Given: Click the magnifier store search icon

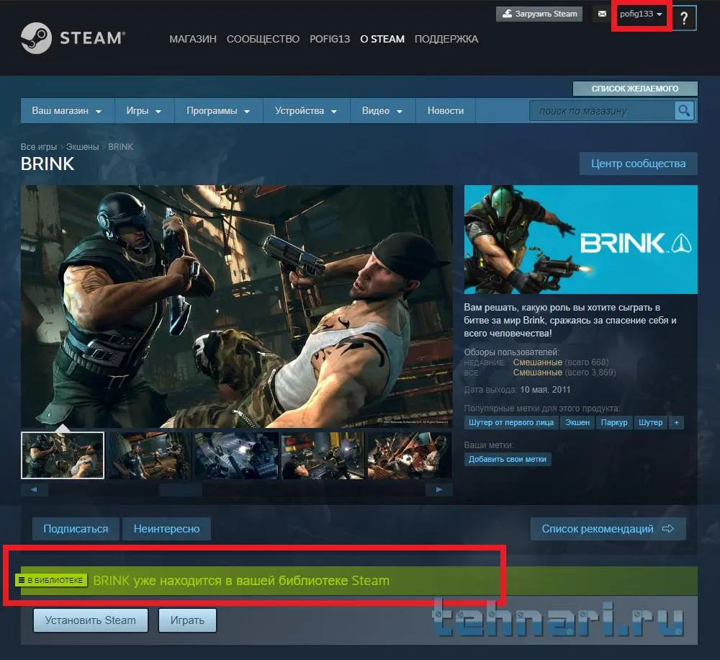Looking at the screenshot, I should click(x=684, y=111).
